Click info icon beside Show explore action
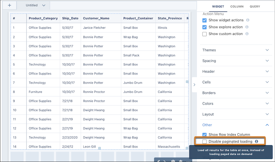275x162 pixels. point(247,27)
